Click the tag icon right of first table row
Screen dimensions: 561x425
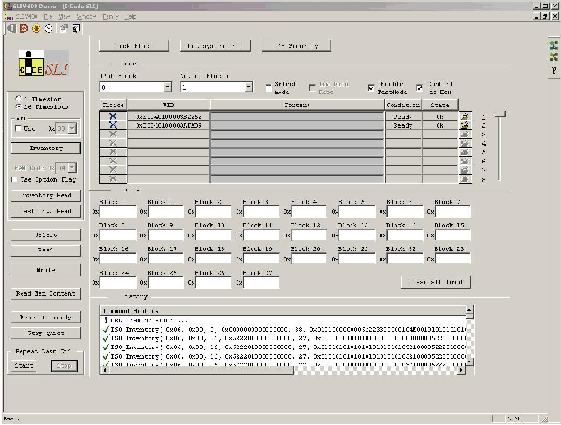465,116
